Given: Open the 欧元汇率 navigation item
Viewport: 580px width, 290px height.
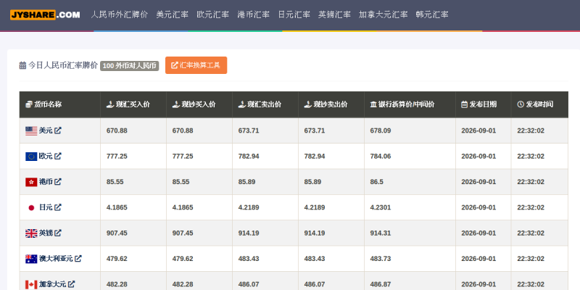Looking at the screenshot, I should (x=212, y=14).
